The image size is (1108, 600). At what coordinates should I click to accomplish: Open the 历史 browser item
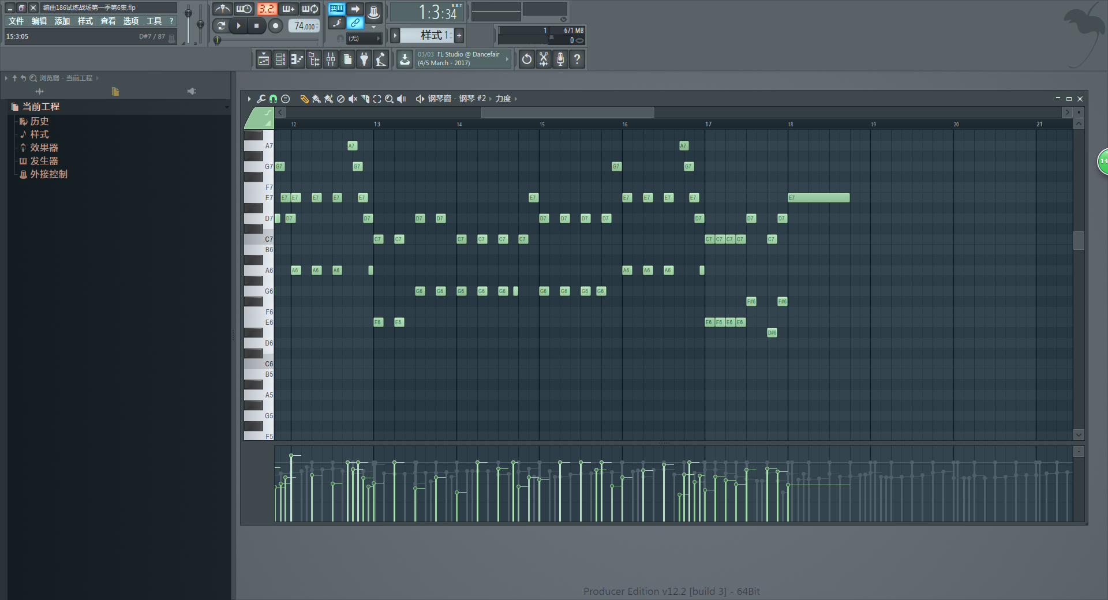[x=39, y=121]
